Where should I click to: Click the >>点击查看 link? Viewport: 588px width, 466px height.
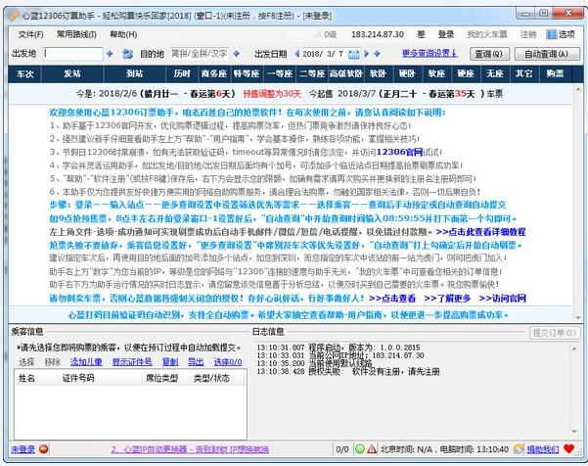pyautogui.click(x=392, y=298)
